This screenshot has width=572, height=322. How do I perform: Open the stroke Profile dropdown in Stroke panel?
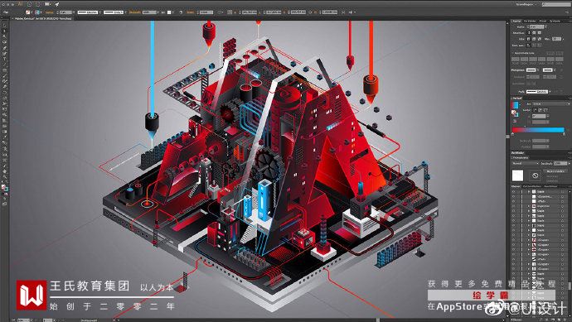pos(539,92)
